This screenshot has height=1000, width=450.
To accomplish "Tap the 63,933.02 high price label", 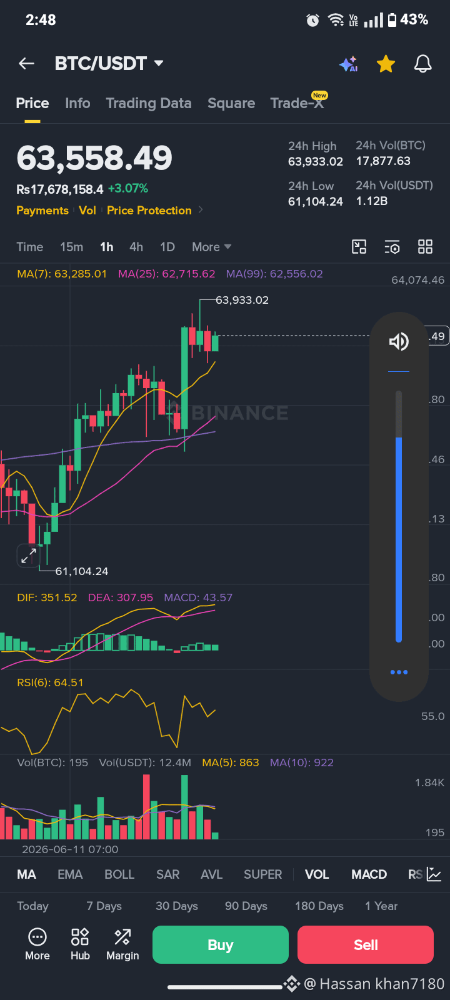I will pyautogui.click(x=242, y=300).
